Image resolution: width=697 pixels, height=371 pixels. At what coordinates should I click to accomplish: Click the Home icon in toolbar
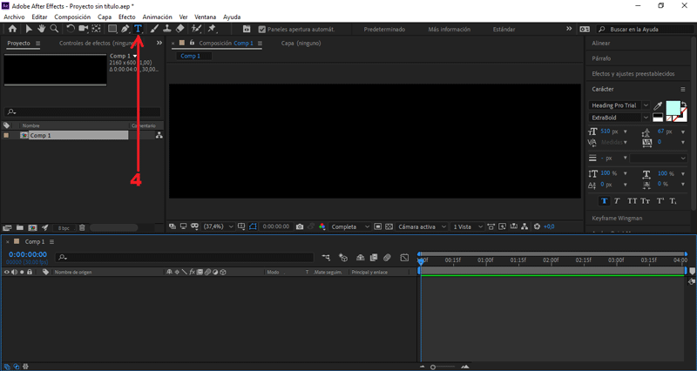click(12, 29)
